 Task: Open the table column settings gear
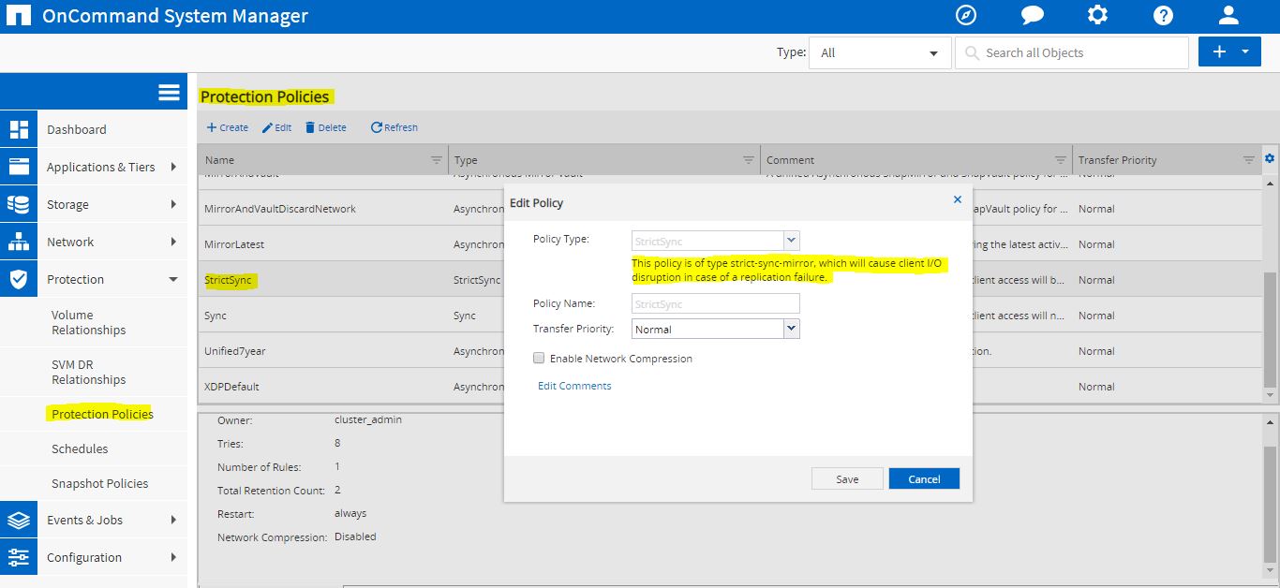pyautogui.click(x=1270, y=158)
